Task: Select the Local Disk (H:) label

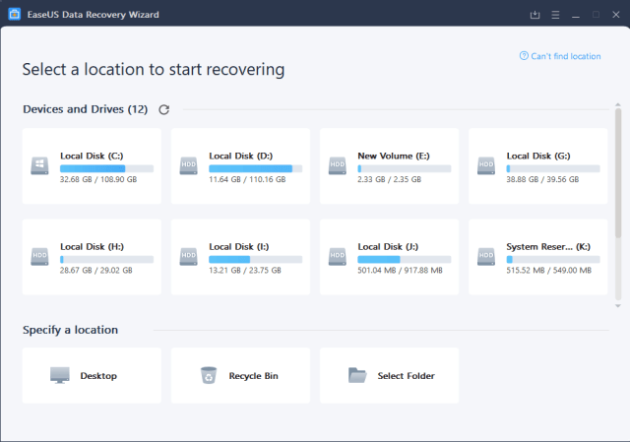Action: 92,247
